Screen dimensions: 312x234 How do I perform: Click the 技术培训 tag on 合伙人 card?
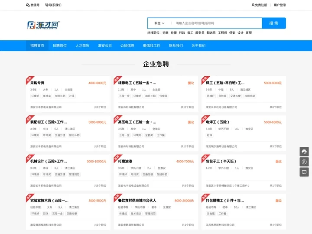click(x=136, y=214)
